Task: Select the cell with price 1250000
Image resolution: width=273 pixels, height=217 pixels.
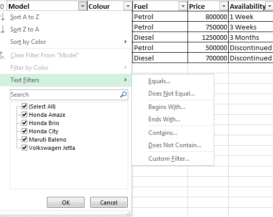Action: (x=208, y=37)
